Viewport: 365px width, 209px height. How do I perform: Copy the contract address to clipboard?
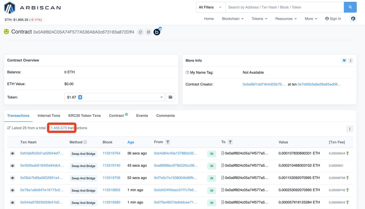pyautogui.click(x=140, y=32)
